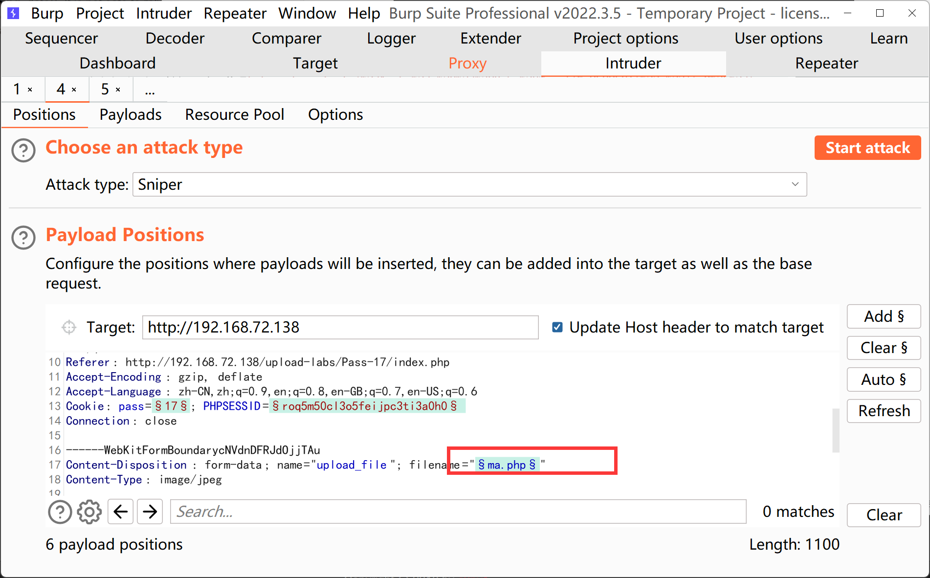This screenshot has height=578, width=930.
Task: Select Intruder attack tab 5
Action: pyautogui.click(x=105, y=89)
